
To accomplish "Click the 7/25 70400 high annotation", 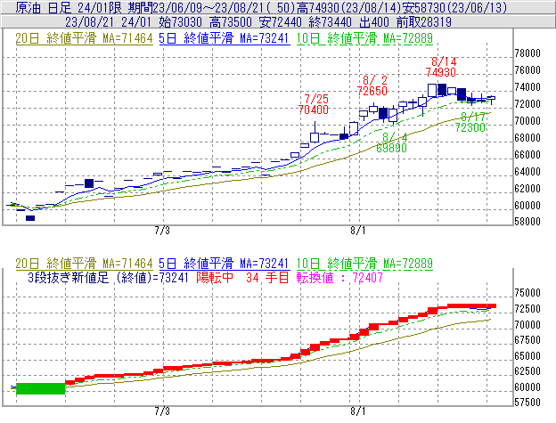I will coord(314,104).
